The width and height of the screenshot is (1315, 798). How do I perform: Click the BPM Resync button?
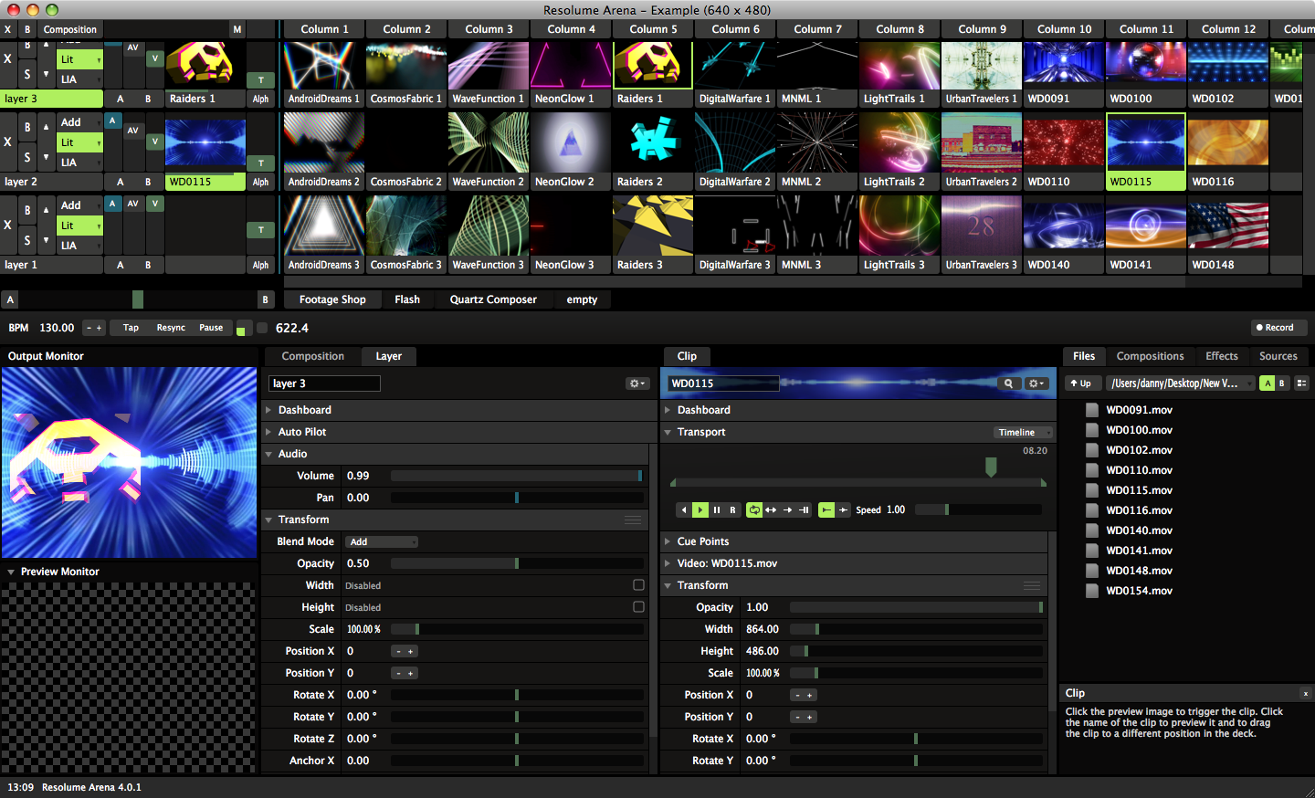point(171,328)
